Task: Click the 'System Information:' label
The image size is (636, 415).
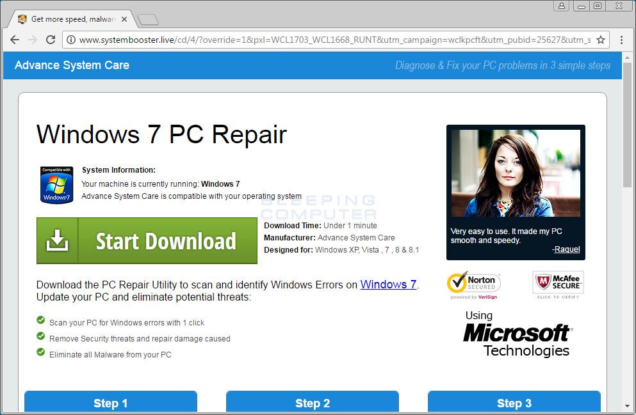Action: (x=119, y=170)
